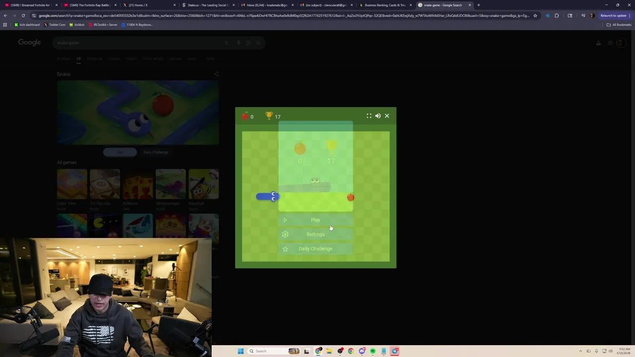Switch to Business Banking tab

coord(385,5)
